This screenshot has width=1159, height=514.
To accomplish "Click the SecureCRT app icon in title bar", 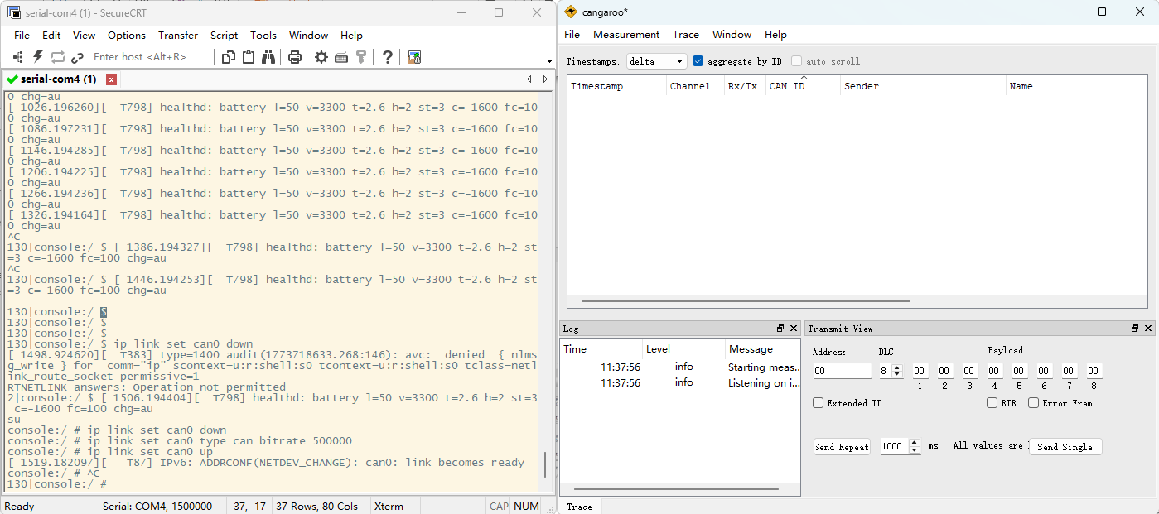I will point(13,12).
